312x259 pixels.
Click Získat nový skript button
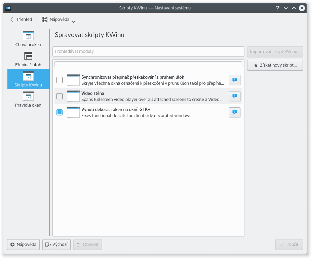click(x=275, y=65)
